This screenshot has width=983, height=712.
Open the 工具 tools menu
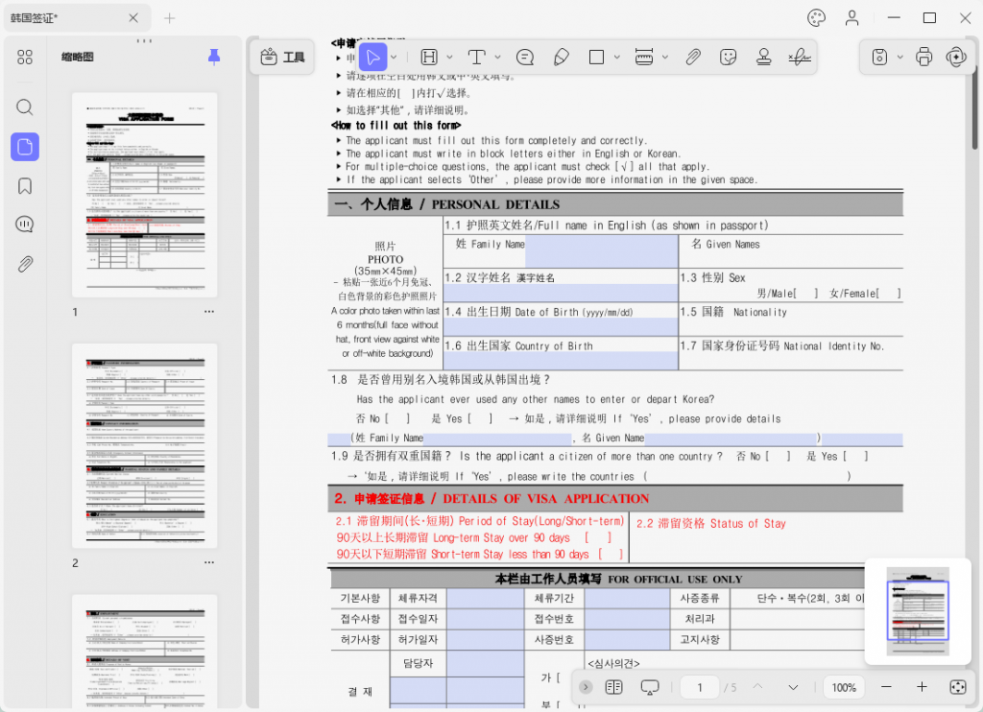coord(282,58)
